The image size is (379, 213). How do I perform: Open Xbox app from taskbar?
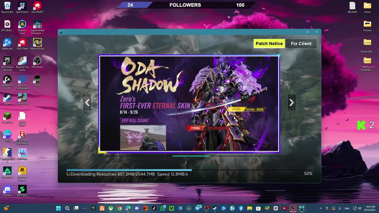point(110,208)
